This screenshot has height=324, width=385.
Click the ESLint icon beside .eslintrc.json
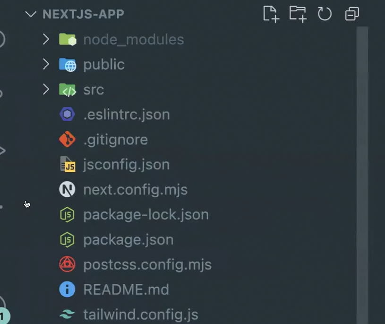click(x=67, y=114)
